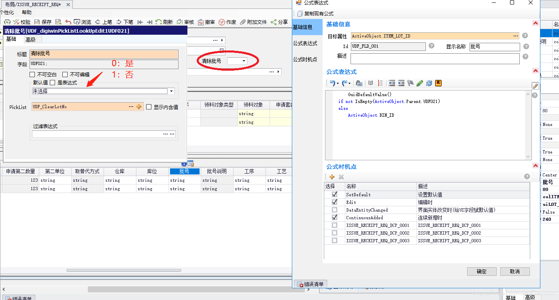
Task: Click help icon next to 目标属性 field
Action: tap(525, 36)
